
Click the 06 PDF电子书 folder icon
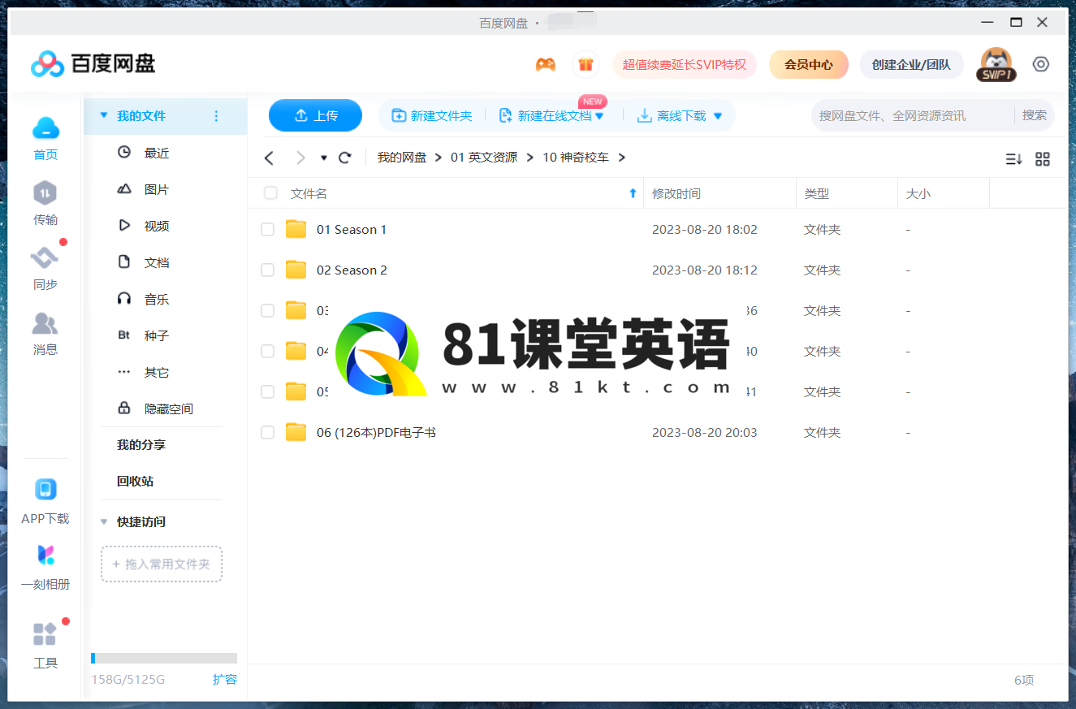[x=296, y=432]
